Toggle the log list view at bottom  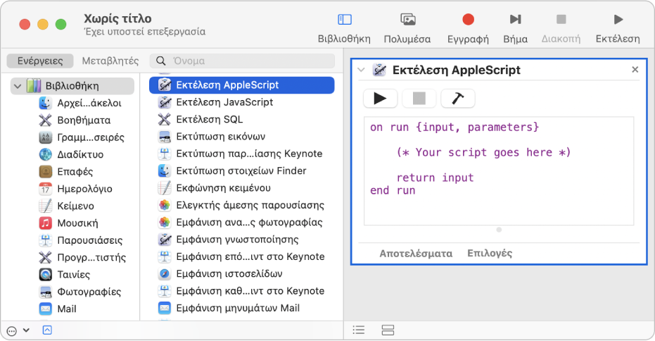coord(359,330)
